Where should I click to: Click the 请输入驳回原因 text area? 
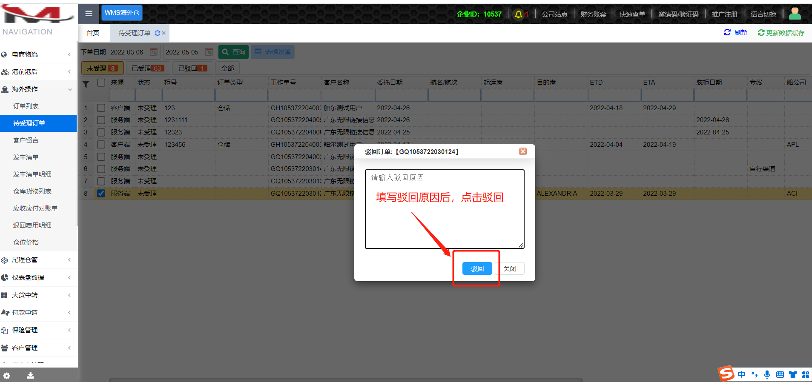click(x=444, y=208)
